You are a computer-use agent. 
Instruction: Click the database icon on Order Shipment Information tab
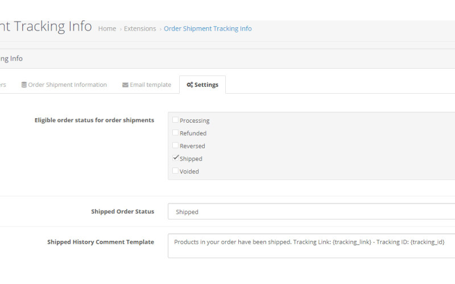coord(24,85)
